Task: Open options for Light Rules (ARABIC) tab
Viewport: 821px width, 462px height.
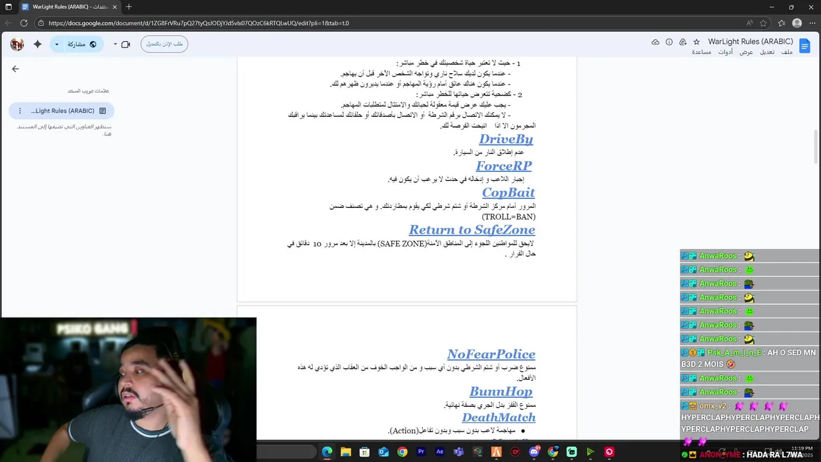Action: click(x=20, y=111)
